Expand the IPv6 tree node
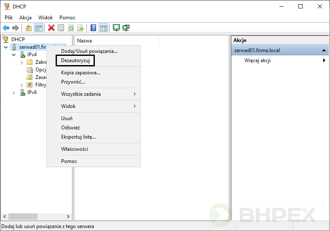Image resolution: width=330 pixels, height=231 pixels. [x=13, y=92]
